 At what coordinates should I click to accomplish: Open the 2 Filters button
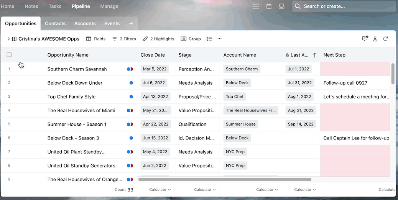point(124,39)
